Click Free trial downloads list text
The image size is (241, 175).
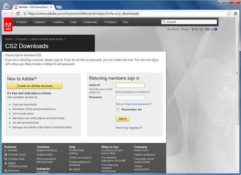click(24, 105)
